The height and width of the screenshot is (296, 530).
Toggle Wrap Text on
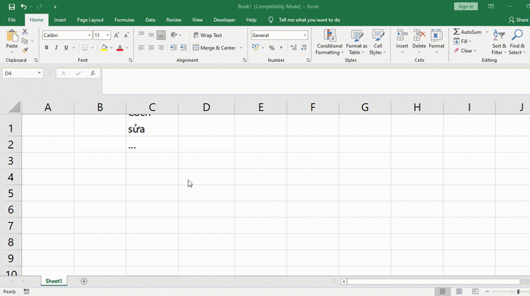point(207,35)
